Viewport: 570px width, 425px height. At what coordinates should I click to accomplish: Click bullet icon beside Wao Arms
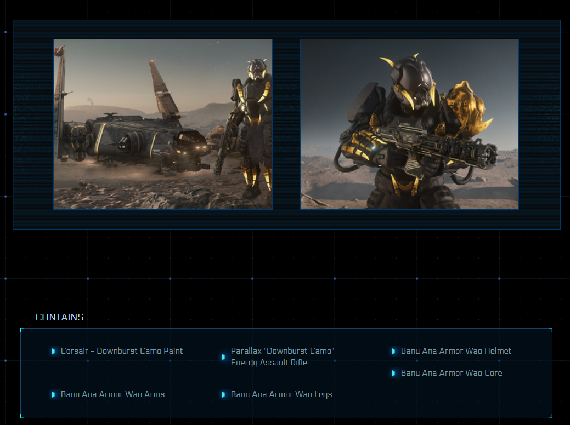[53, 394]
